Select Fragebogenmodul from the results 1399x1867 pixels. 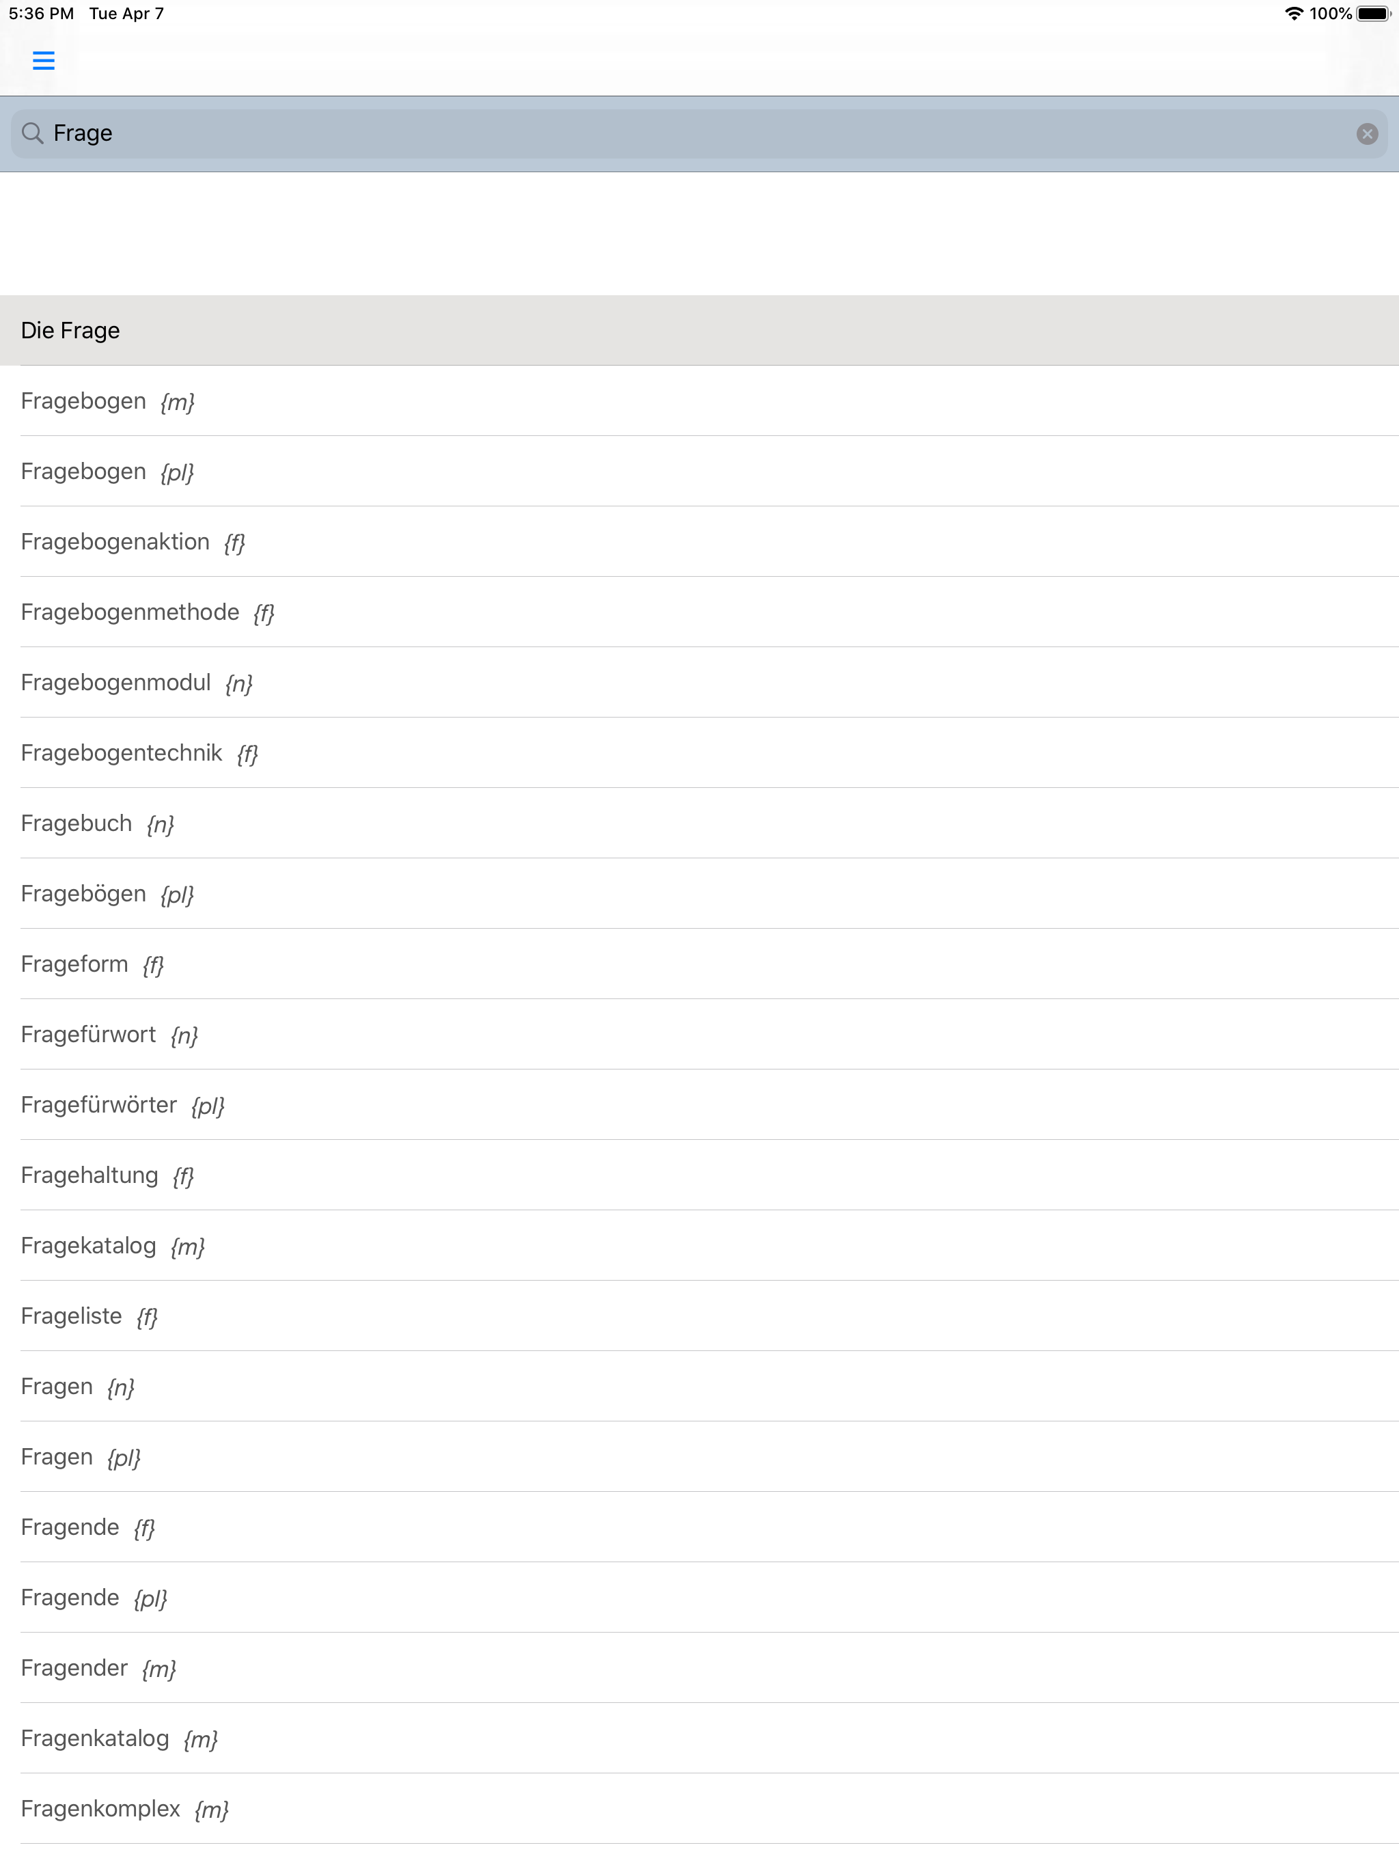click(x=137, y=682)
